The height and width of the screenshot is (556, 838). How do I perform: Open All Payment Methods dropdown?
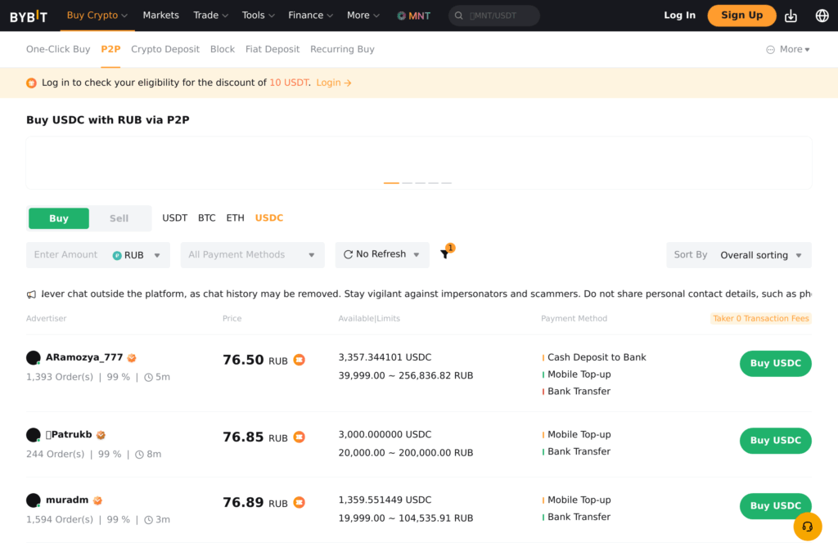coord(252,255)
